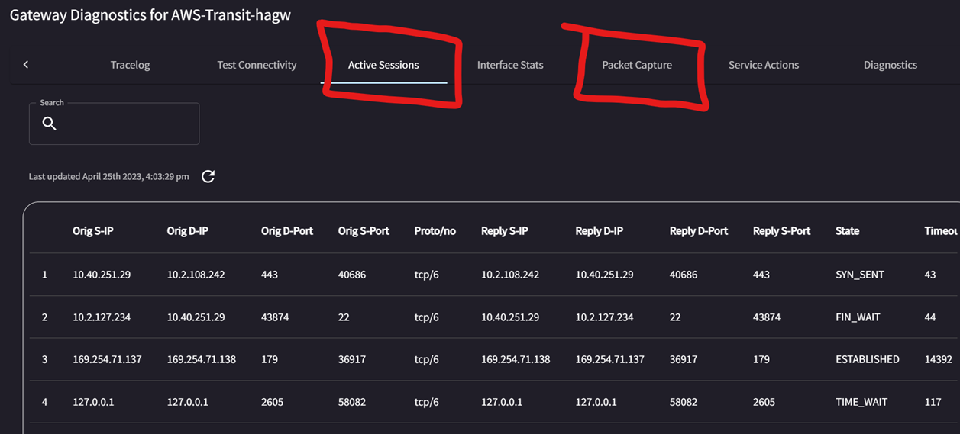This screenshot has height=434, width=960.
Task: Click Orig S-IP 10.2.127.234 in row 2
Action: coord(102,317)
